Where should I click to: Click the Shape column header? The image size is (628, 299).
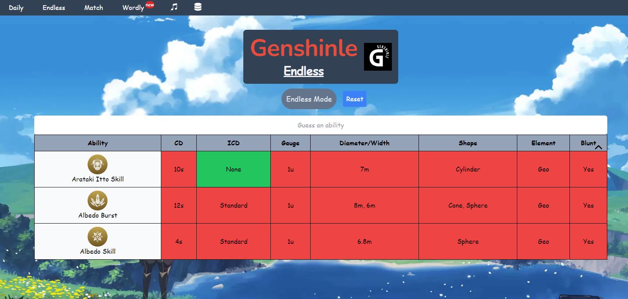coord(468,143)
